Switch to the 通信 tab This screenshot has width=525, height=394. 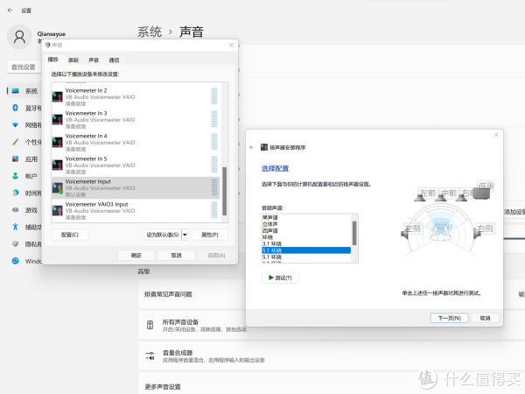pos(114,60)
